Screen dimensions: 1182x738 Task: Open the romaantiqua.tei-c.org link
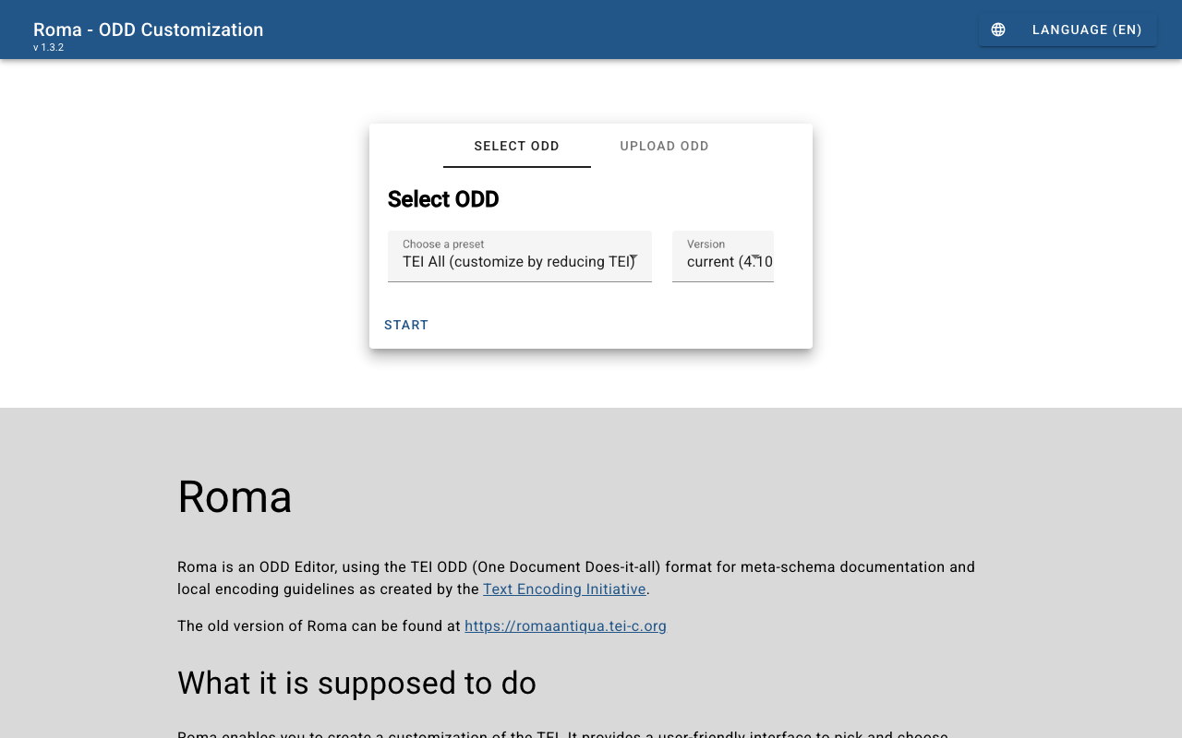coord(565,625)
